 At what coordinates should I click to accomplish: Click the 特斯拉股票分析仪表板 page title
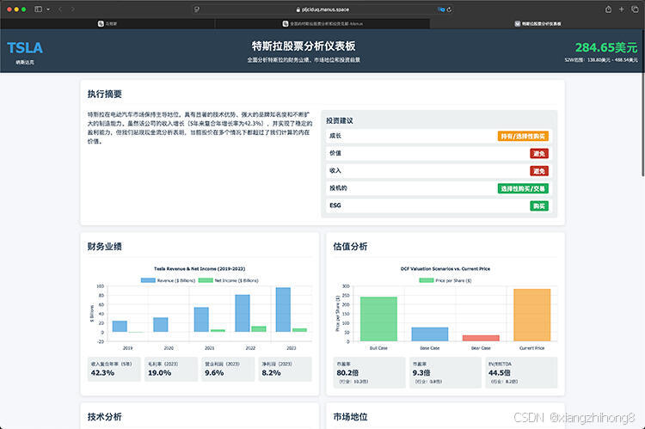point(304,46)
